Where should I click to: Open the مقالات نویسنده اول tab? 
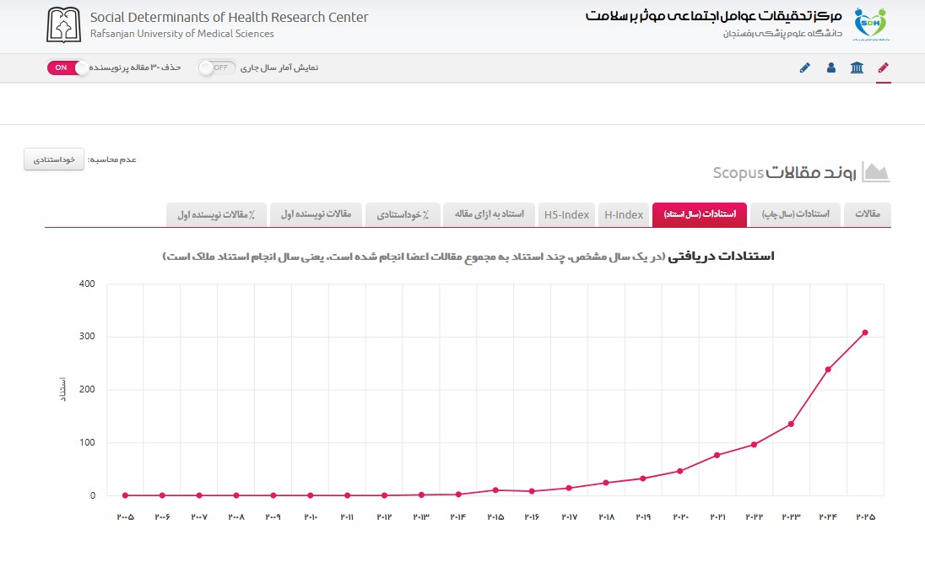[x=316, y=214]
